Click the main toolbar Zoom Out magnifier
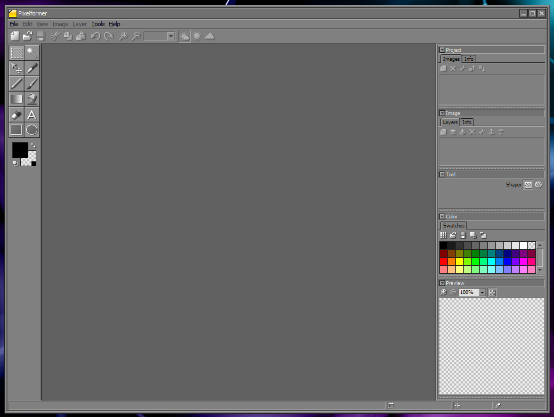554x417 pixels. (x=137, y=36)
